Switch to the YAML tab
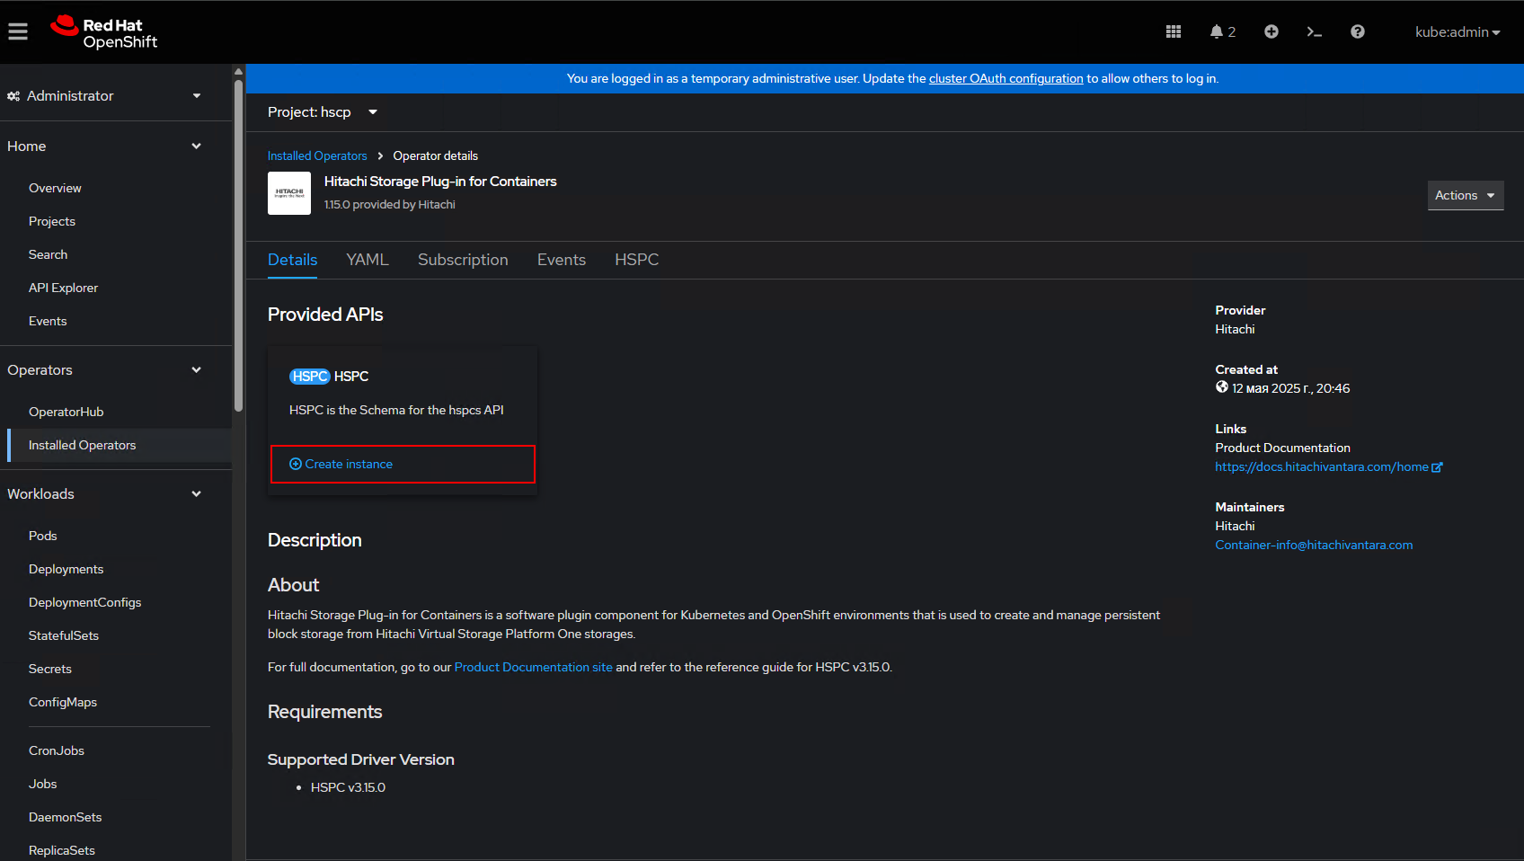 point(368,260)
